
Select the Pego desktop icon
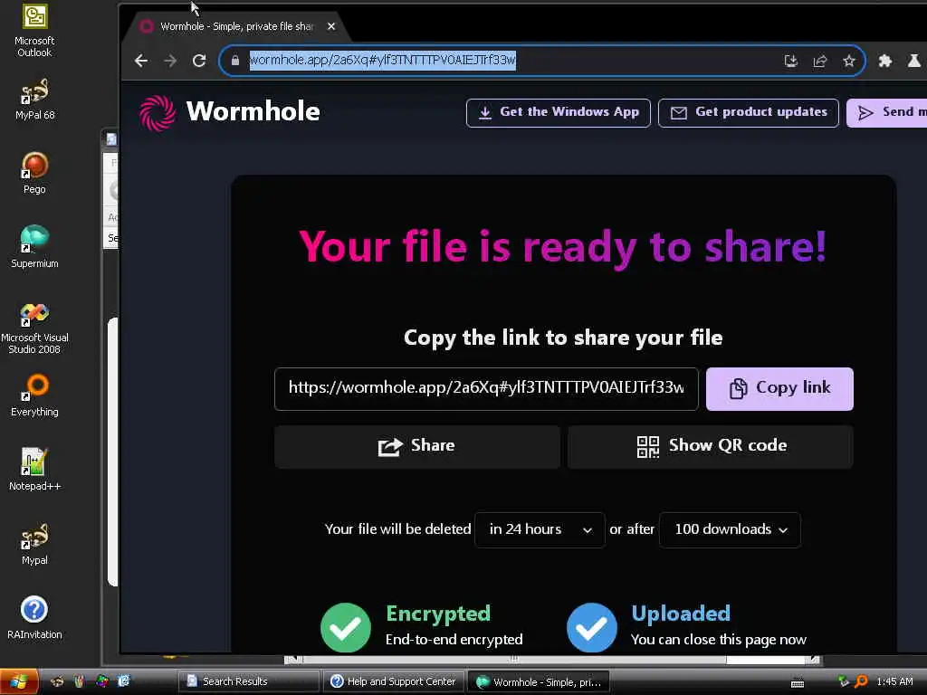click(x=34, y=174)
